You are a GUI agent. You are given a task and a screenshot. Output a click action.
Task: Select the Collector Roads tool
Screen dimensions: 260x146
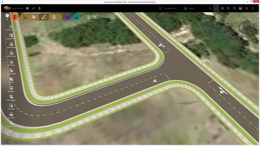11,54
